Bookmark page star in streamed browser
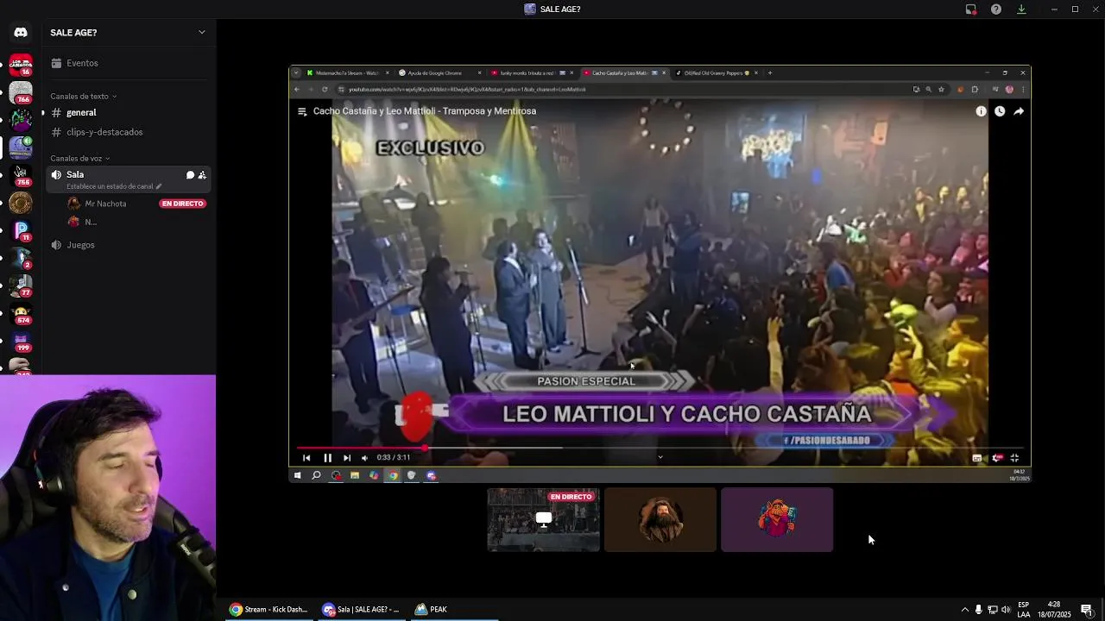Screen dimensions: 1105x621 [x=941, y=89]
